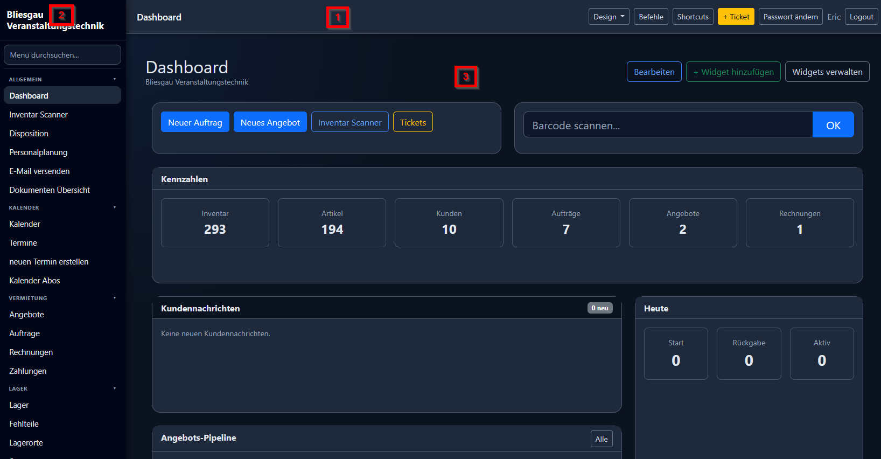The height and width of the screenshot is (459, 881).
Task: Show all offers via Alle button
Action: [602, 439]
